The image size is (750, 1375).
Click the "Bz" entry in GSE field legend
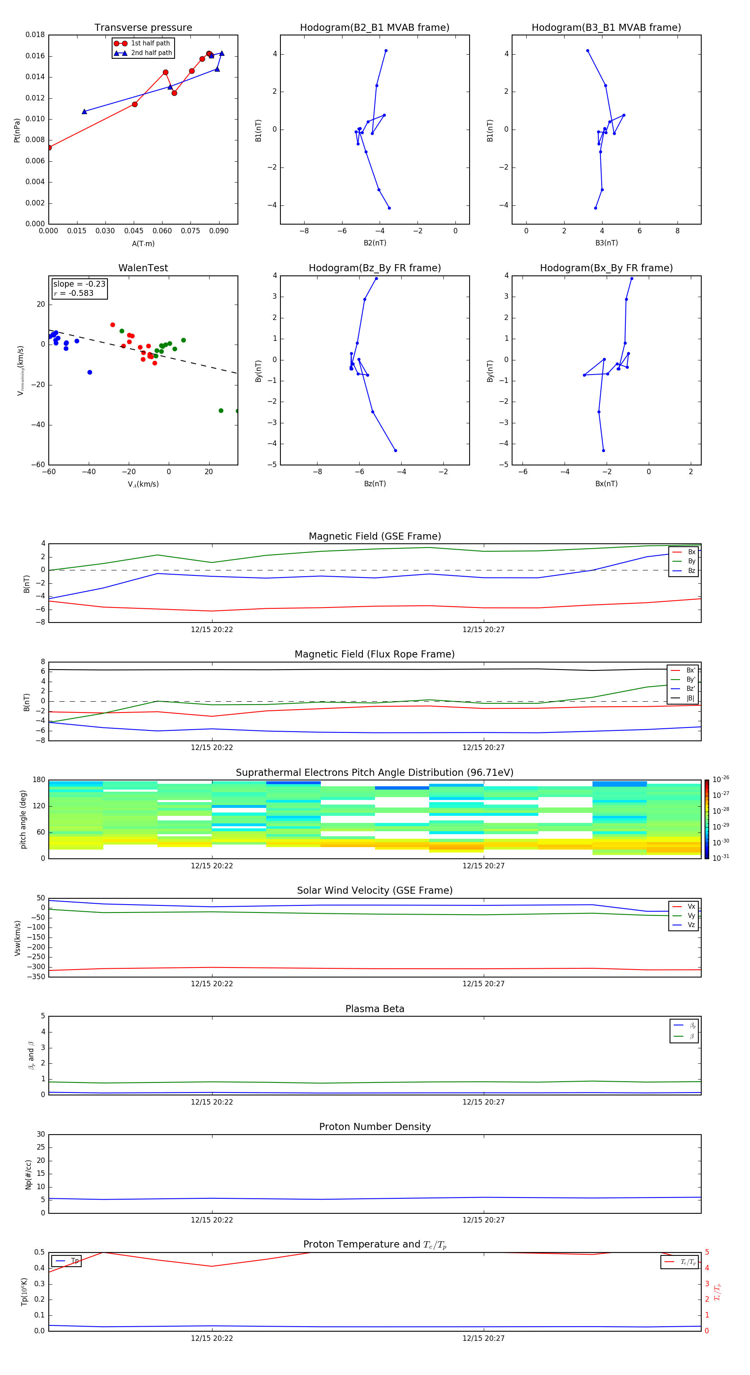684,570
